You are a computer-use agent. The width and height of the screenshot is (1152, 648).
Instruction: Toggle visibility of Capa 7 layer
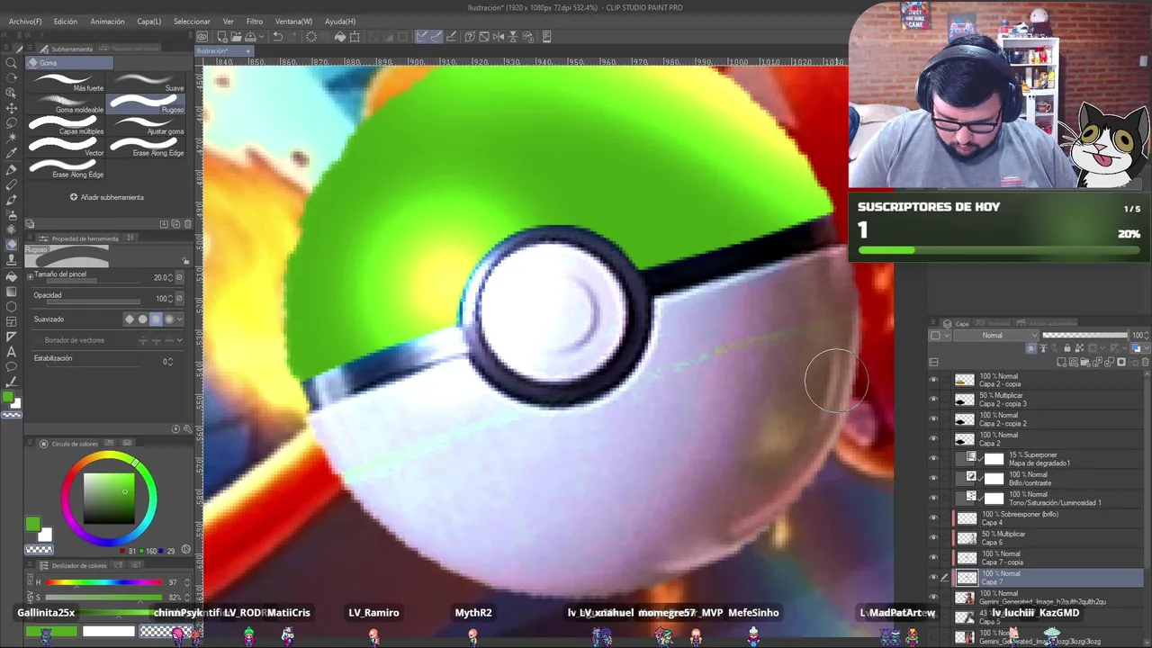click(933, 578)
